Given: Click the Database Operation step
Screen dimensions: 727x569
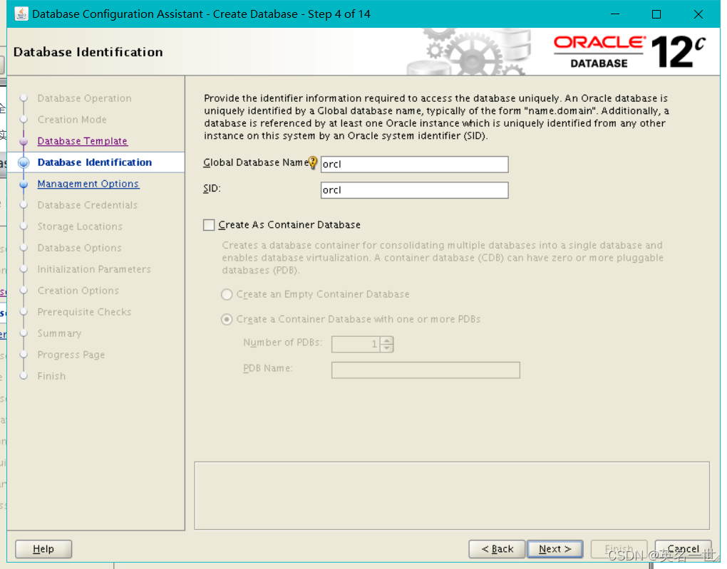Looking at the screenshot, I should coord(84,98).
